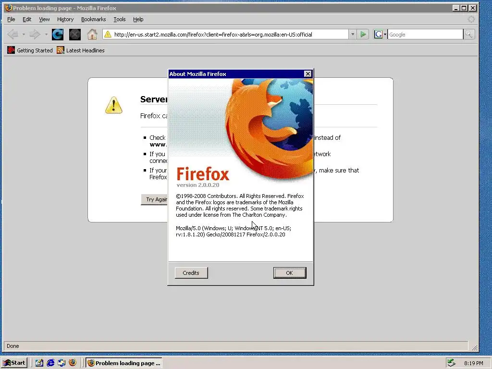Click the network tray icon
492x369 pixels.
point(451,363)
